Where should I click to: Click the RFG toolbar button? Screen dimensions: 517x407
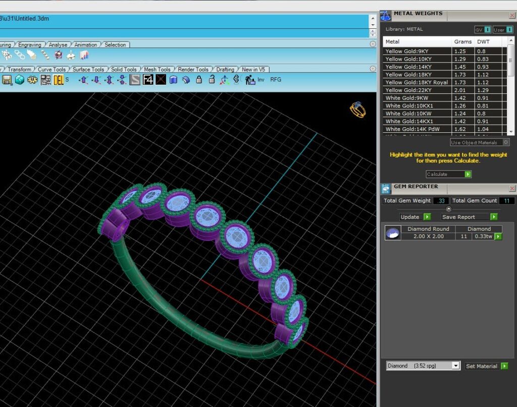(x=276, y=79)
